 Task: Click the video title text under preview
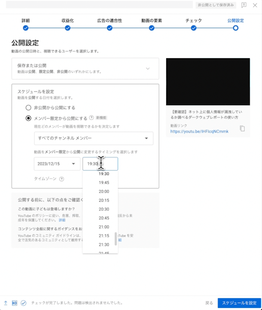[x=206, y=114]
